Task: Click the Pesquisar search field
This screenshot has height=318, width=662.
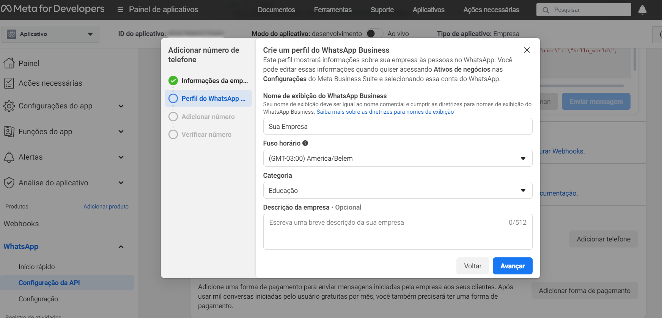Action: (583, 10)
